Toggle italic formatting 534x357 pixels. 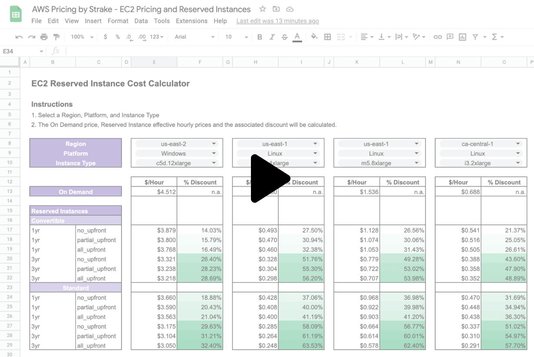[x=272, y=37]
